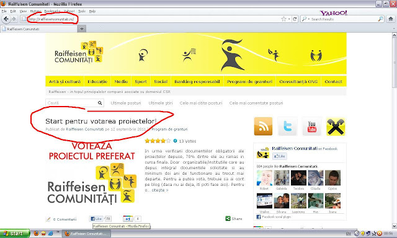This screenshot has width=397, height=238.
Task: Open the View menu
Action: (23, 11)
